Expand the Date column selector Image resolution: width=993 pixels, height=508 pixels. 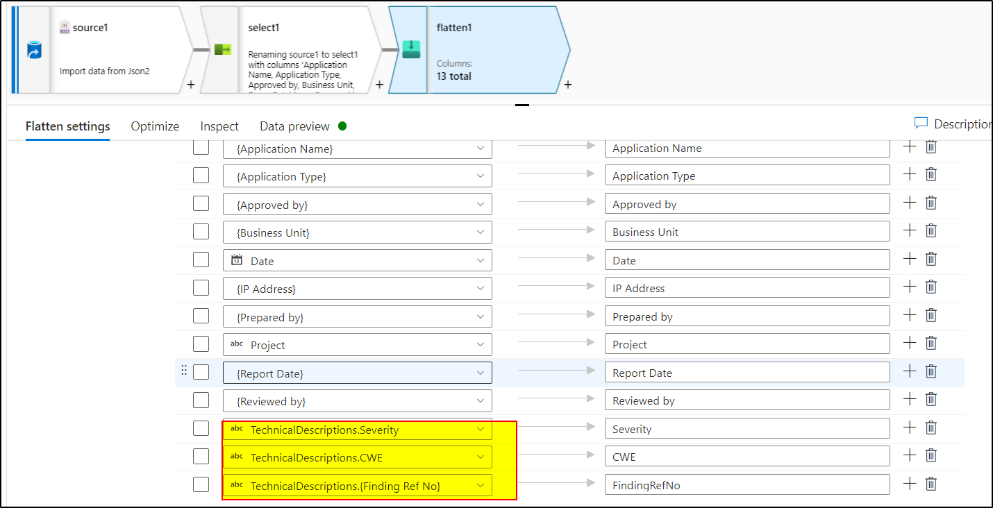tap(481, 260)
